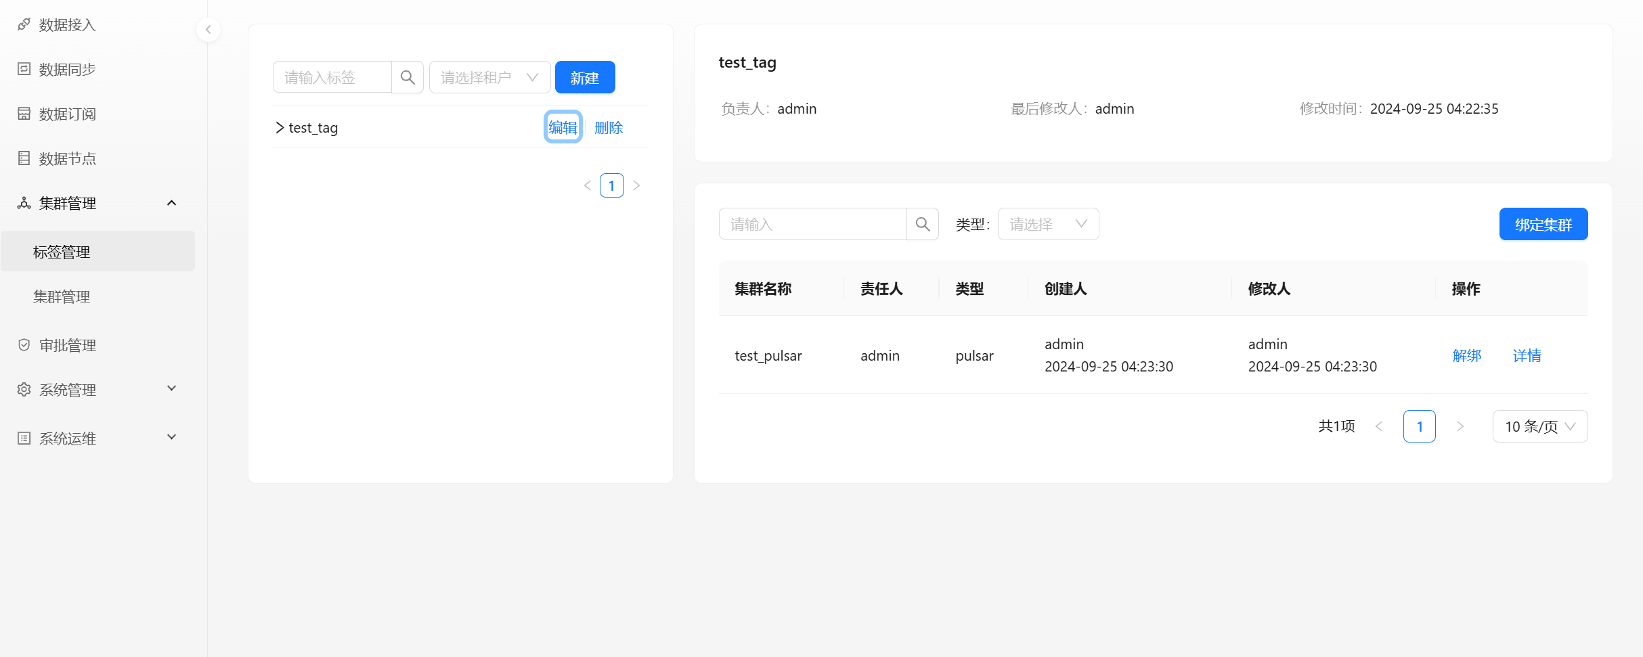Click the cluster search magnifier icon
The image size is (1643, 657).
tap(922, 224)
